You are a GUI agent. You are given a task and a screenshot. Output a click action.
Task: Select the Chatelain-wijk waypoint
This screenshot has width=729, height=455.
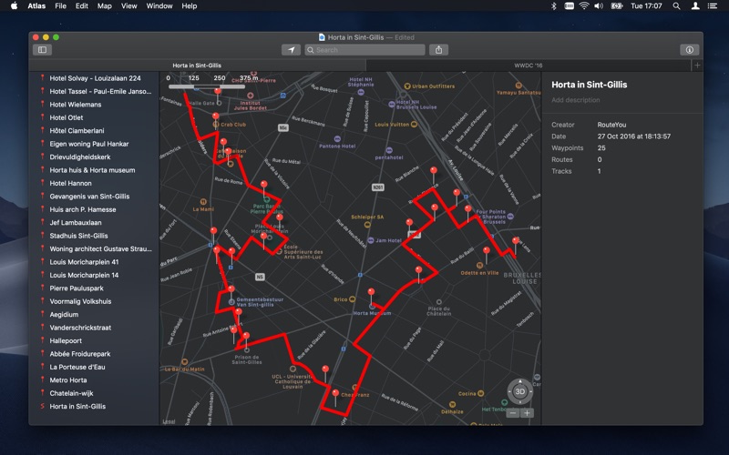point(94,393)
